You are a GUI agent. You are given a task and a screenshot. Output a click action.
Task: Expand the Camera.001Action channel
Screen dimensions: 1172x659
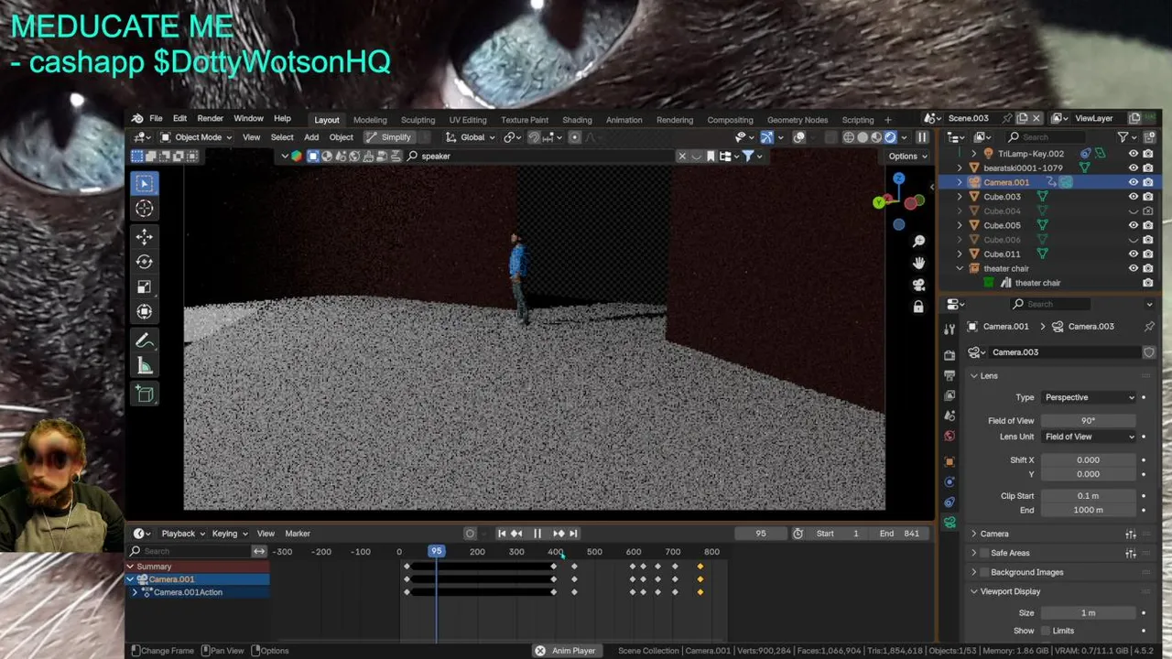pos(136,592)
